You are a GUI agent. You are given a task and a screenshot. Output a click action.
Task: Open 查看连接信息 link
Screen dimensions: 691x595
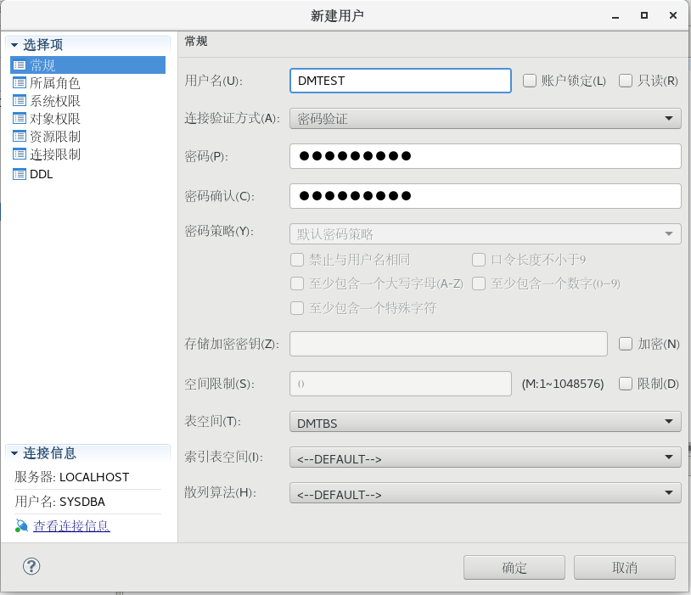pos(71,525)
